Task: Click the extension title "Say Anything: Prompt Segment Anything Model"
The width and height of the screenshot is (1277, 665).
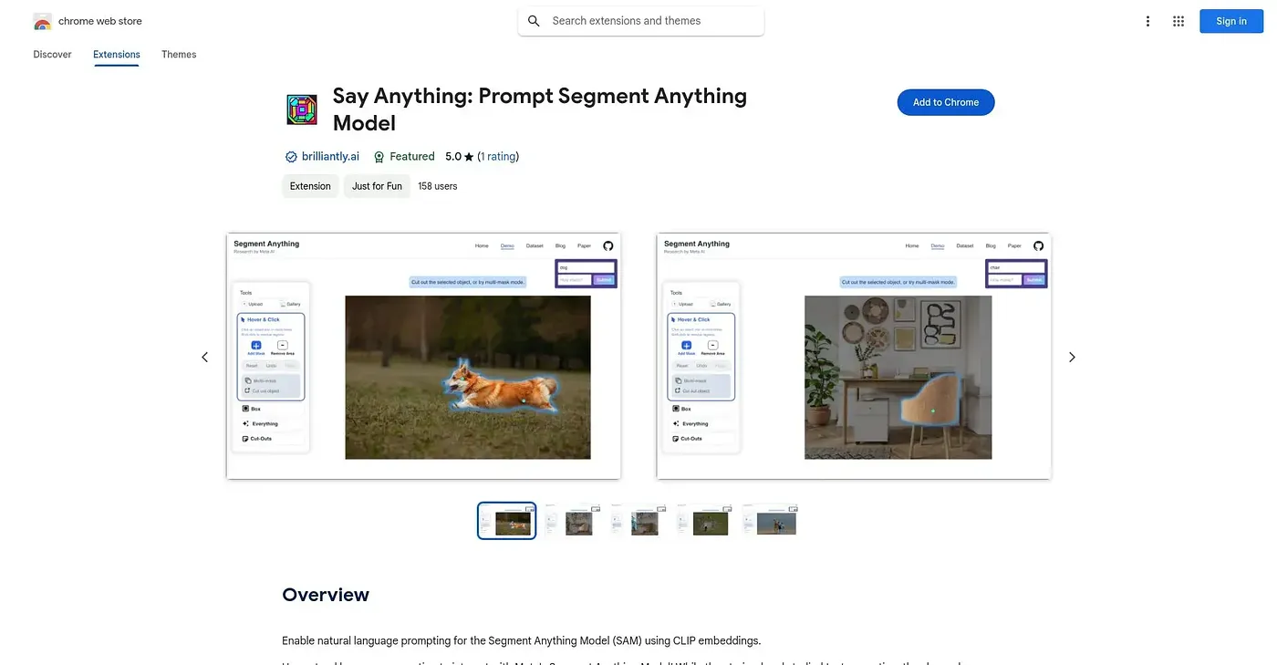Action: point(540,109)
